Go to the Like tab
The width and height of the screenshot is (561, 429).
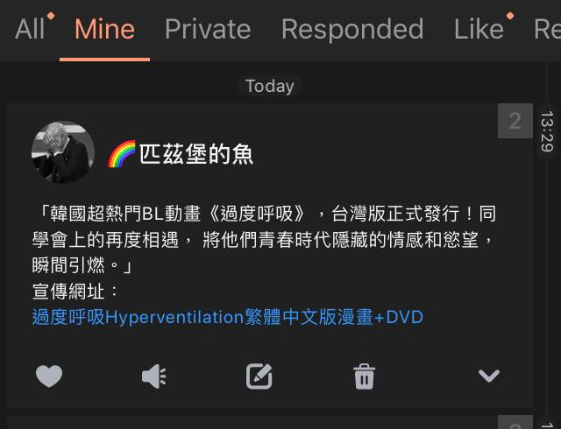pyautogui.click(x=479, y=29)
